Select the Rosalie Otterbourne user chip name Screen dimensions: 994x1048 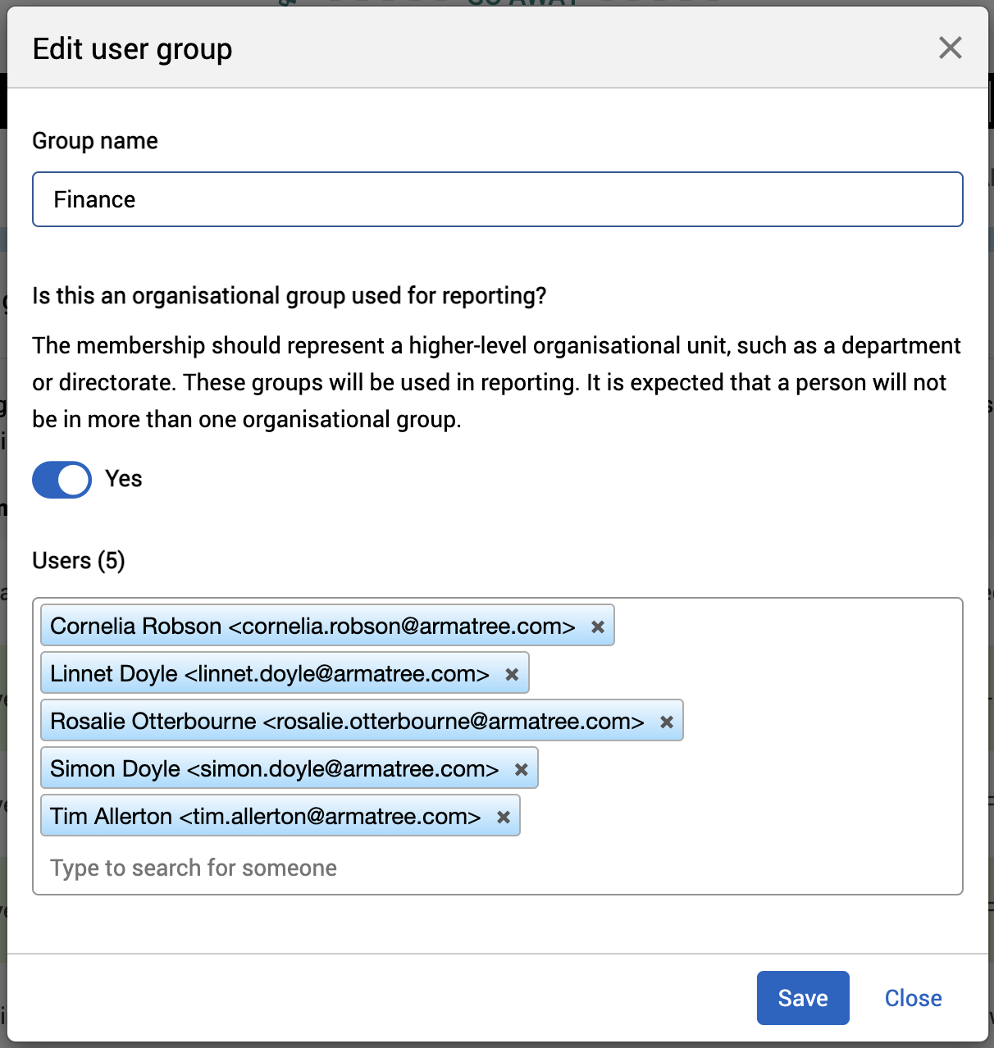pos(346,722)
